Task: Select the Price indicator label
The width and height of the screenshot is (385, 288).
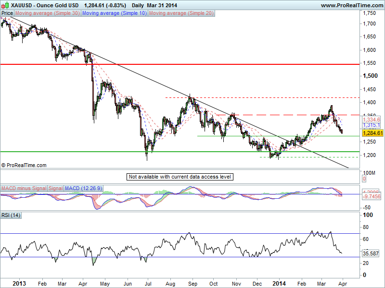Action: 7,13
